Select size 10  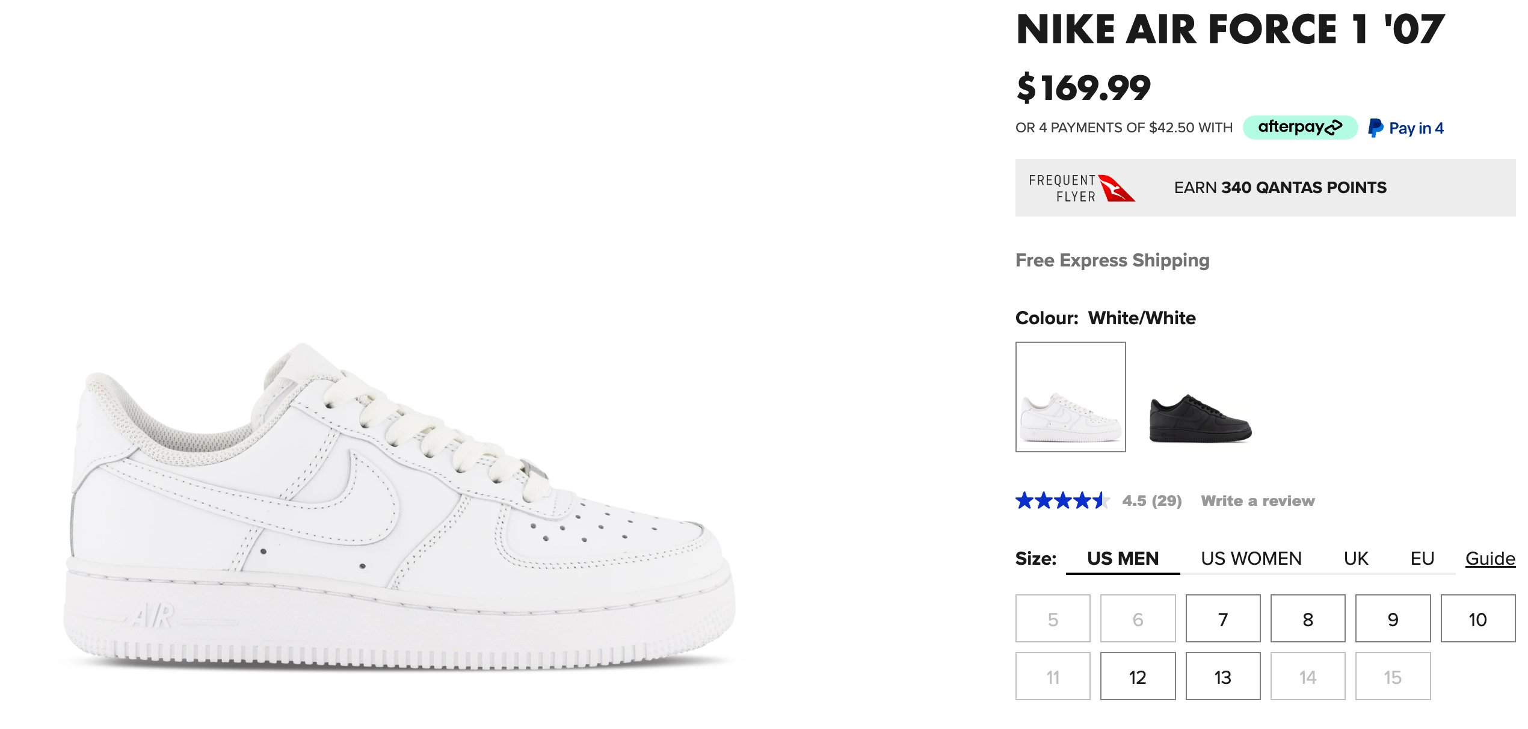tap(1477, 619)
